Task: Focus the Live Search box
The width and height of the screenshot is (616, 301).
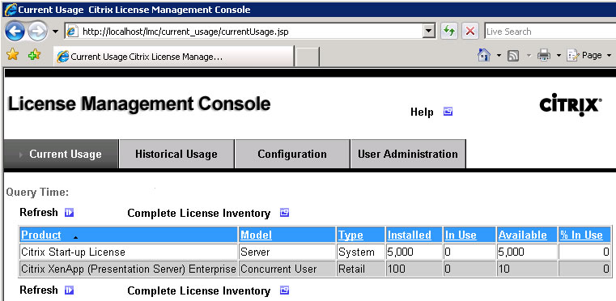Action: pyautogui.click(x=550, y=32)
